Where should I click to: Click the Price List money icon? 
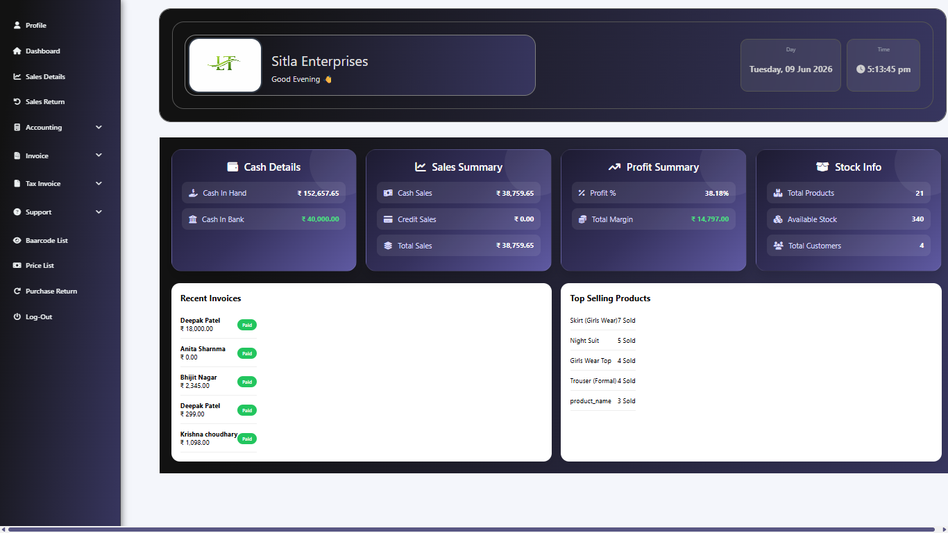(17, 265)
